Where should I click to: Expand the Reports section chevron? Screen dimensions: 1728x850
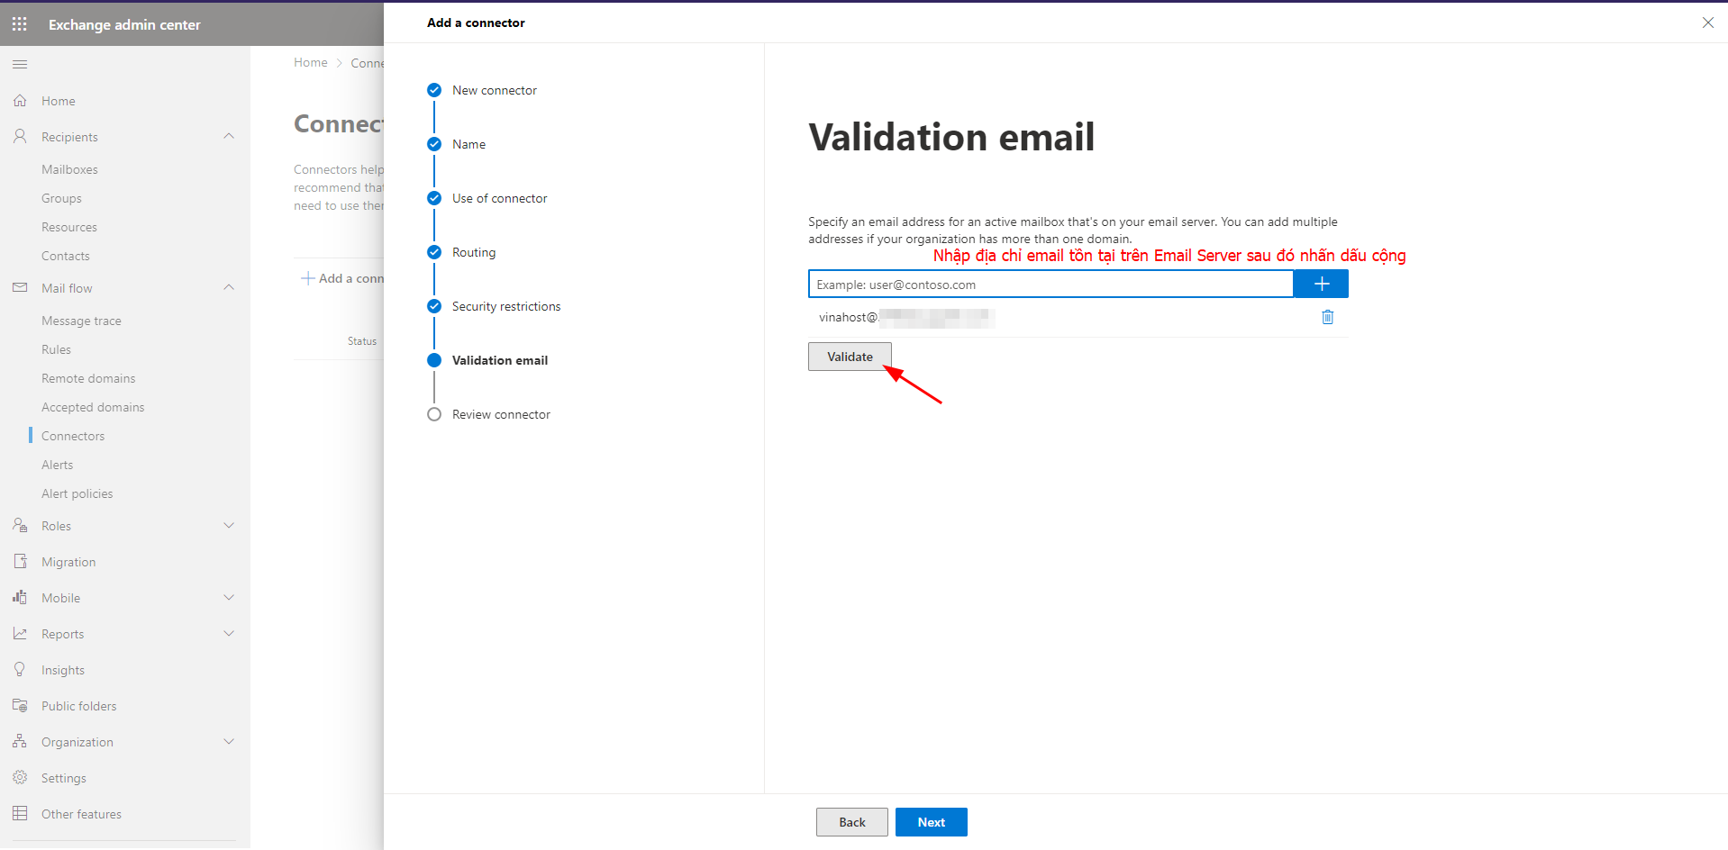click(229, 634)
